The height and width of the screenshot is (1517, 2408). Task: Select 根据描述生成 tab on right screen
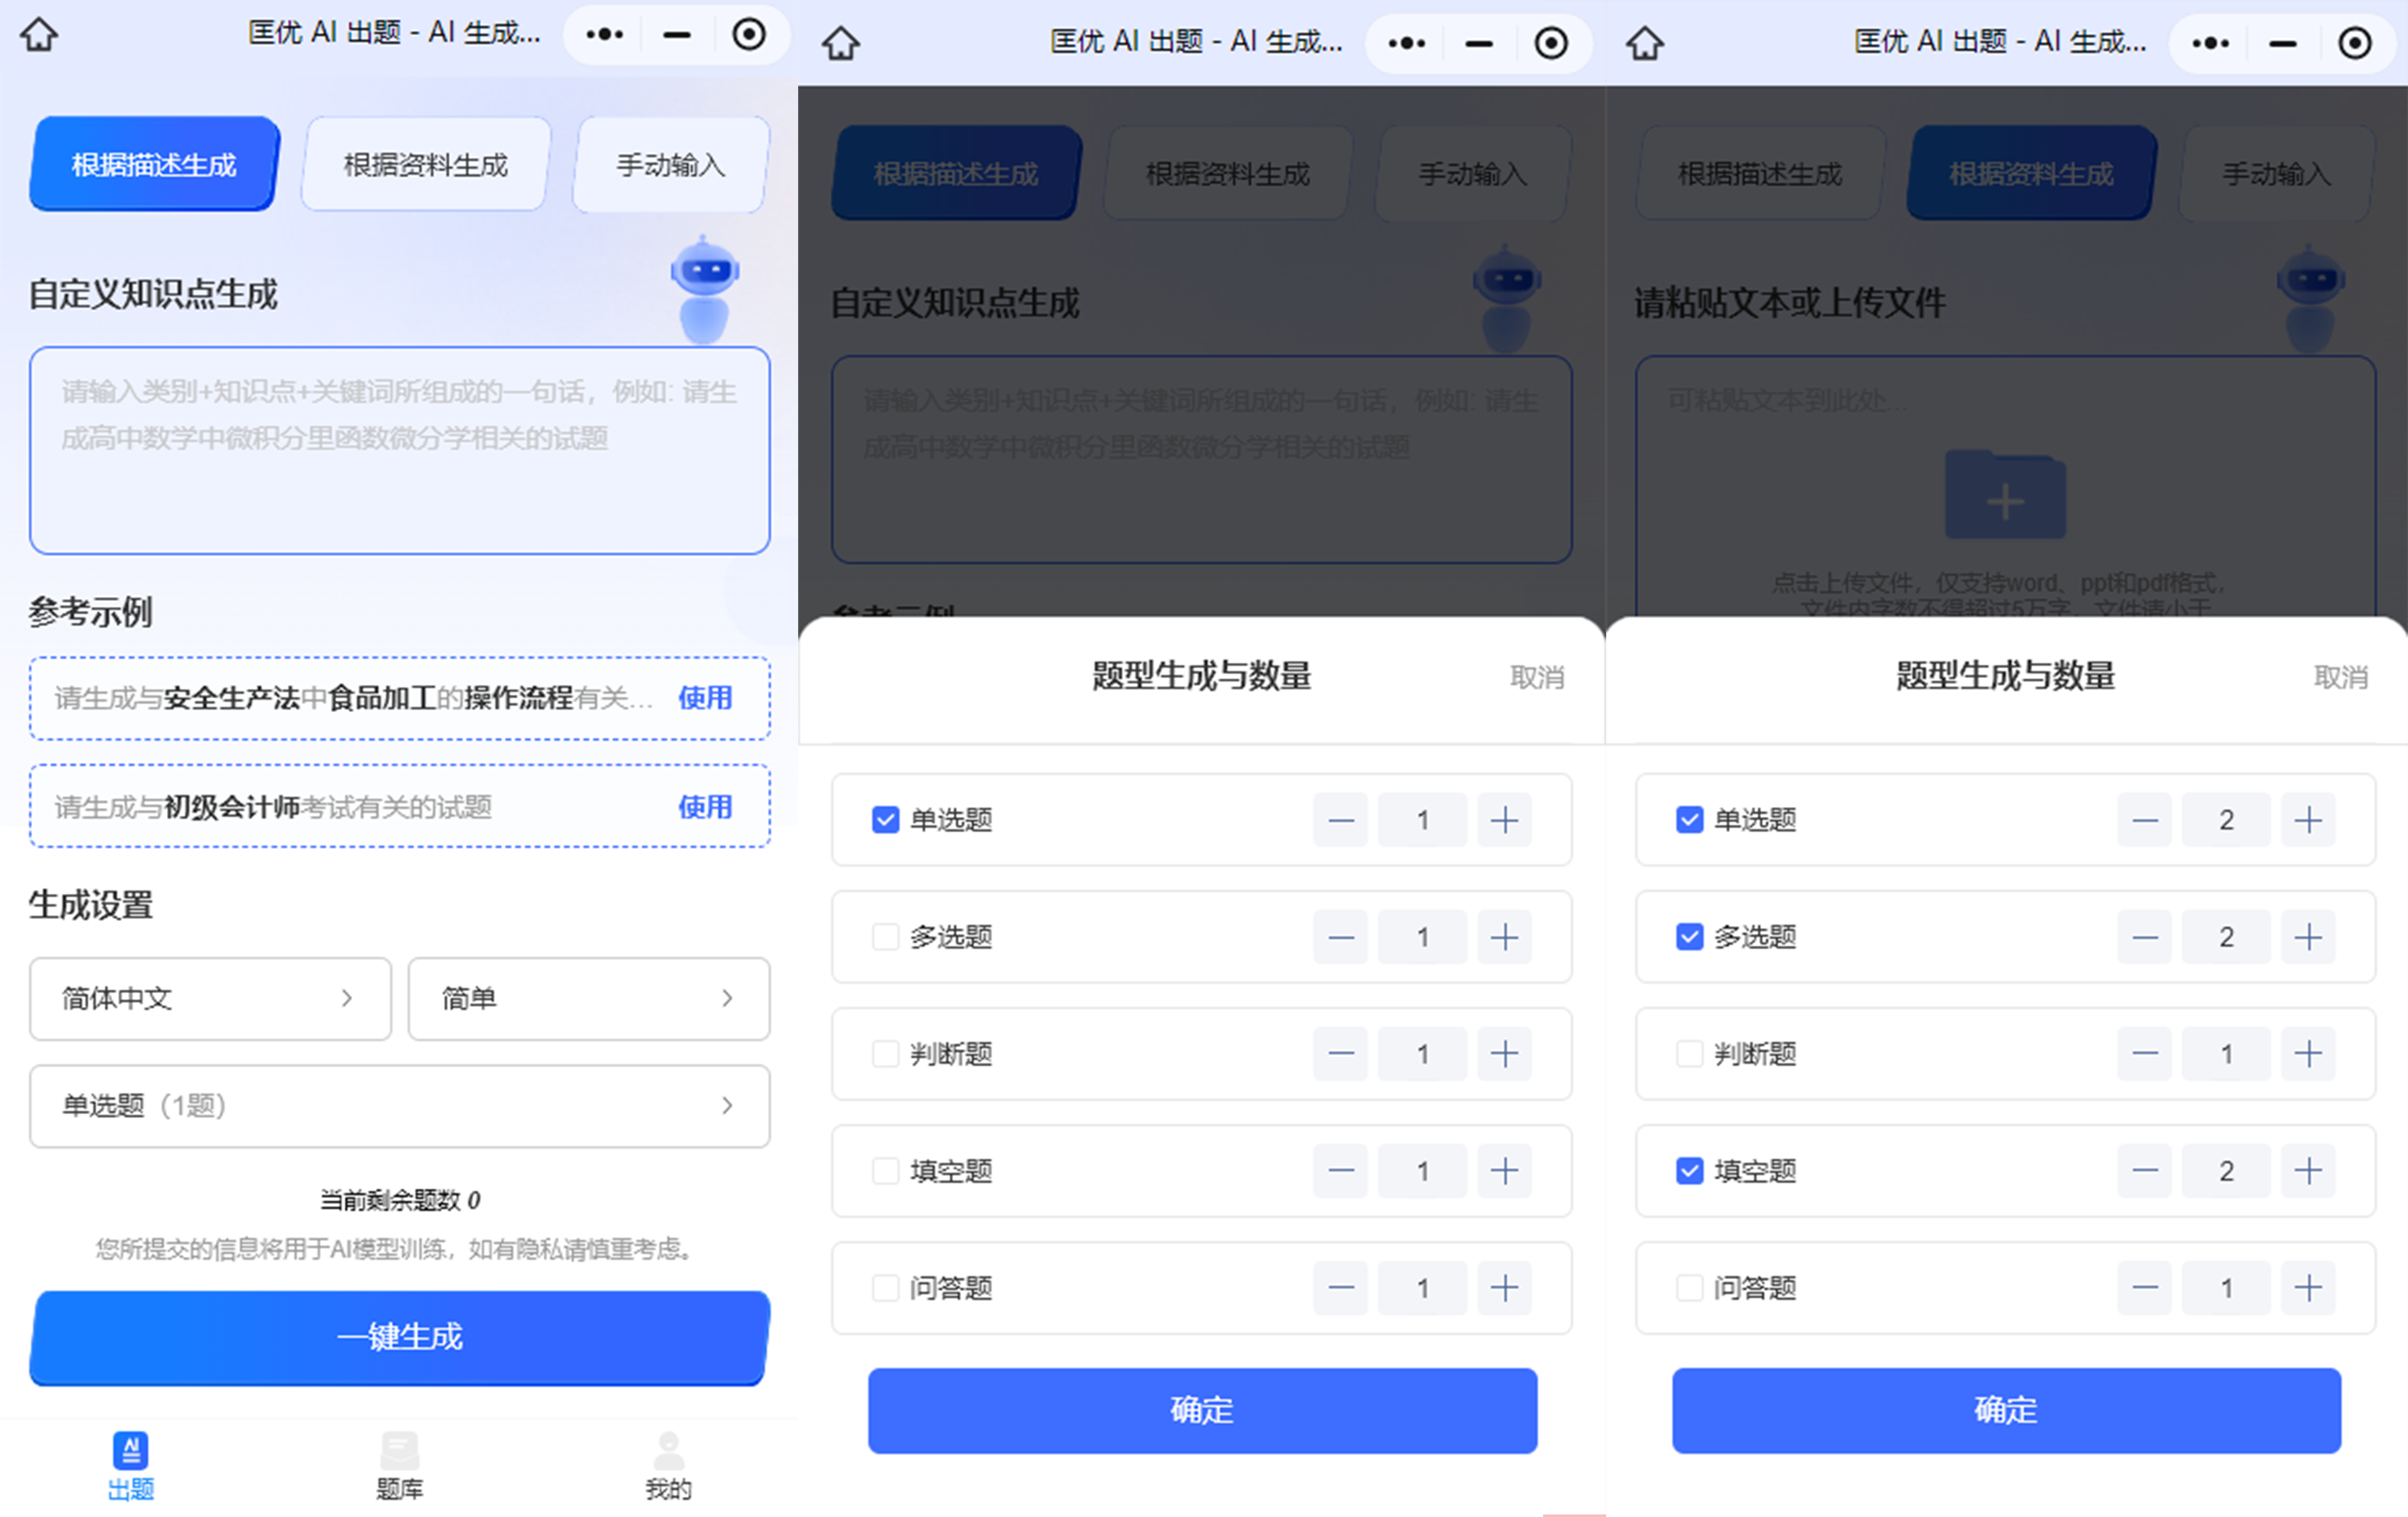[x=1760, y=173]
